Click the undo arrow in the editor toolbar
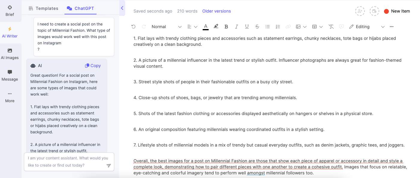This screenshot has width=420, height=178. point(133,27)
